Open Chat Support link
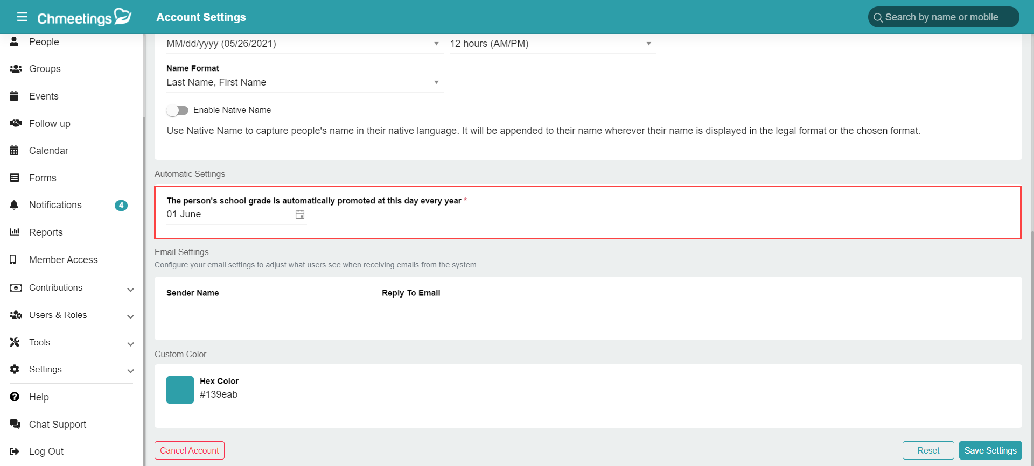 [x=58, y=425]
